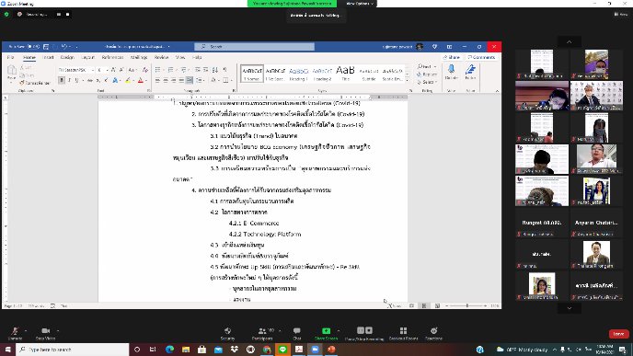Open the Zoom Security shield icon

point(227,331)
